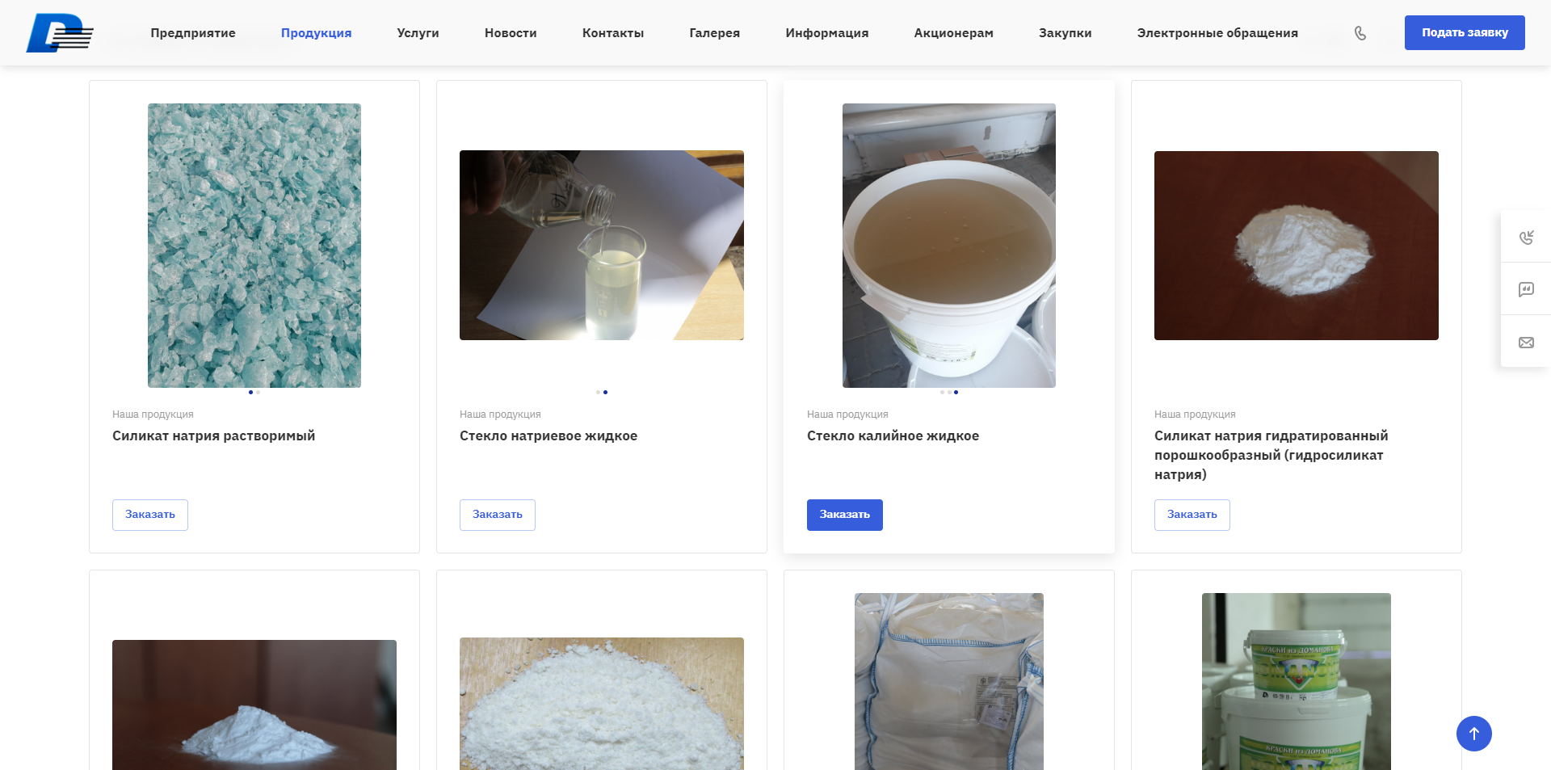Click the blue Заказать for Стекло калийное жидкое
Viewport: 1551px width, 770px height.
[x=845, y=515]
